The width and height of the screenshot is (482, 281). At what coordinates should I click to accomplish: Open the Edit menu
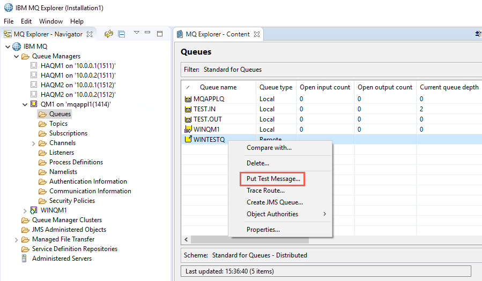pos(26,21)
